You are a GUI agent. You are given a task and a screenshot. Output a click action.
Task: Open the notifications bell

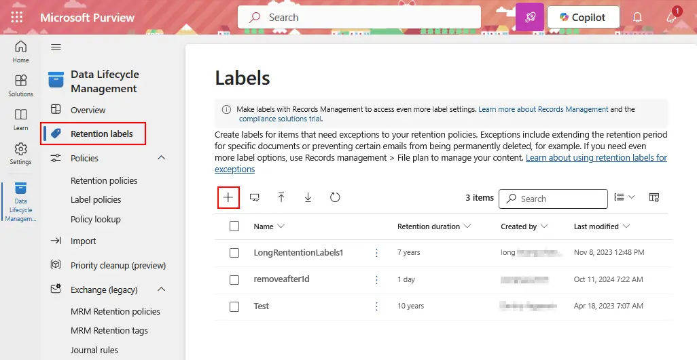tap(637, 18)
